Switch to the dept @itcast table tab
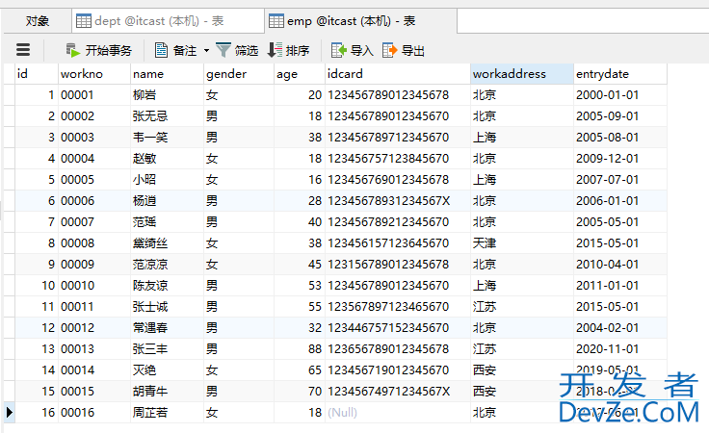 [168, 21]
